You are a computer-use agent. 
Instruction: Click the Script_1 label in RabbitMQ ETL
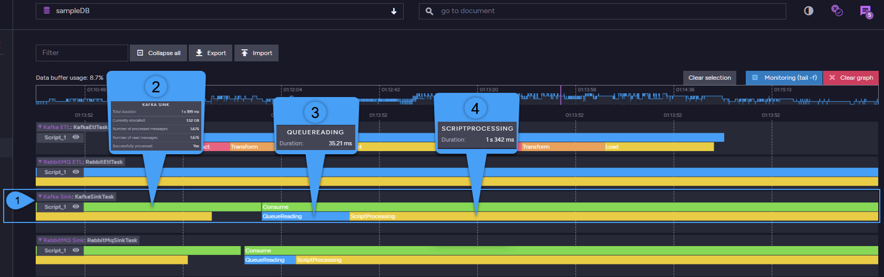pyautogui.click(x=55, y=172)
